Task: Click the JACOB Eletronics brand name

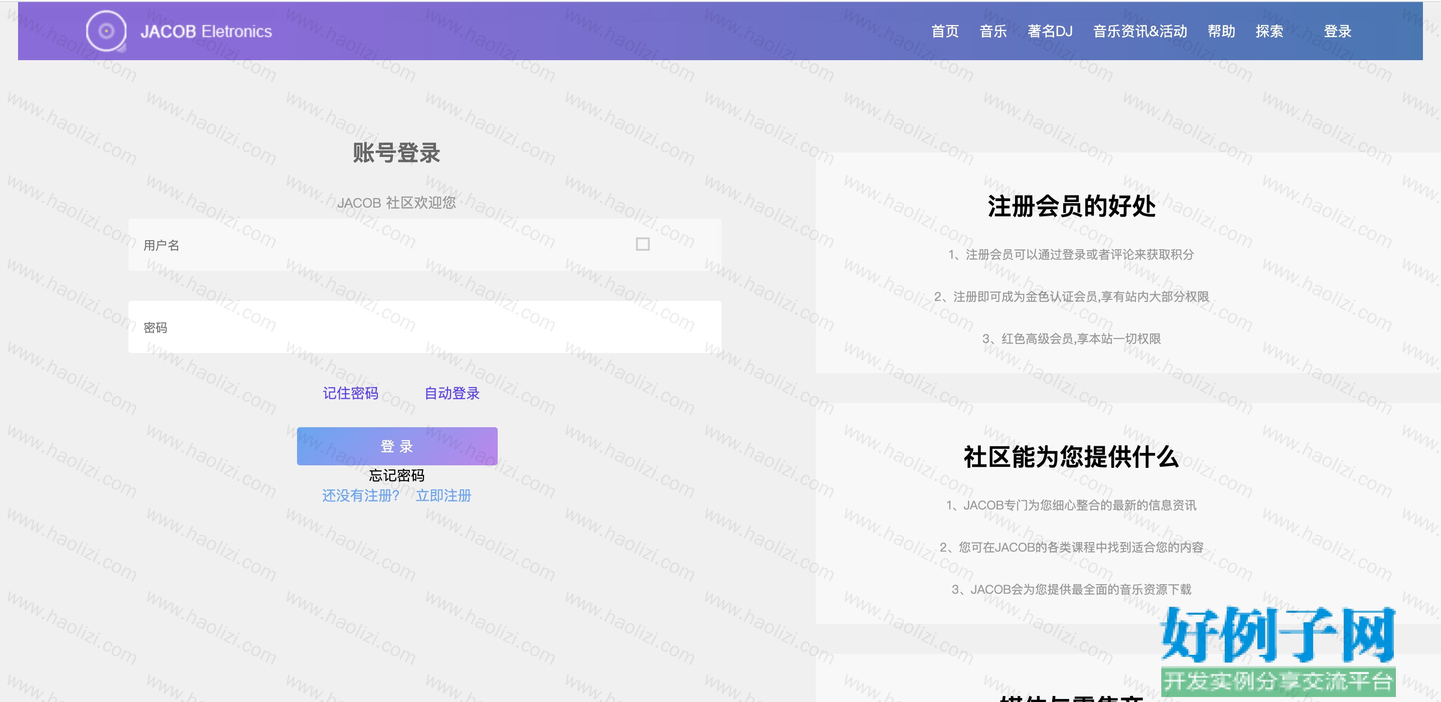Action: click(x=206, y=31)
